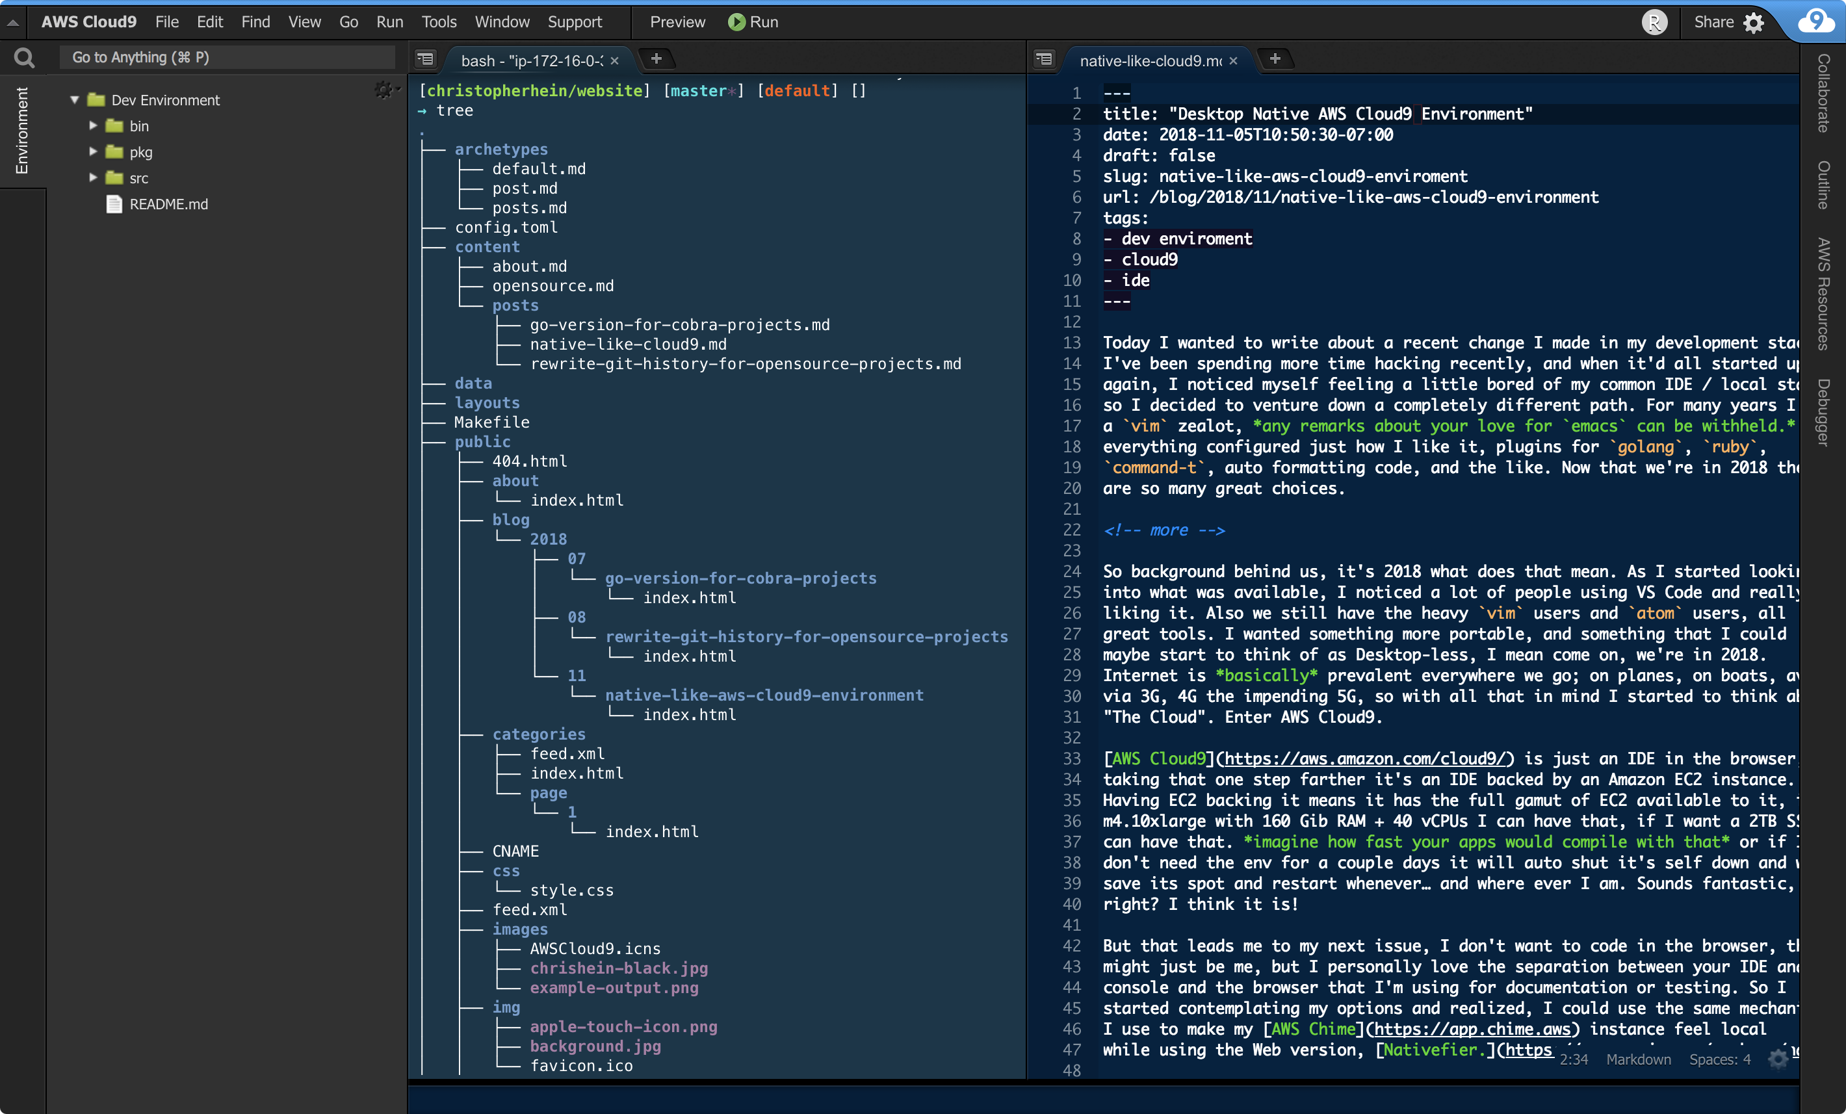The image size is (1846, 1114).
Task: Open the Run menu
Action: [389, 23]
